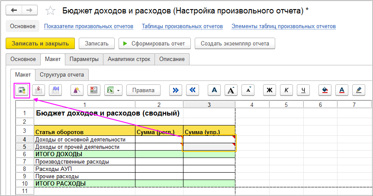
Task: Select the ИТОГО ДОХОДЫ cell
Action: (x=84, y=154)
